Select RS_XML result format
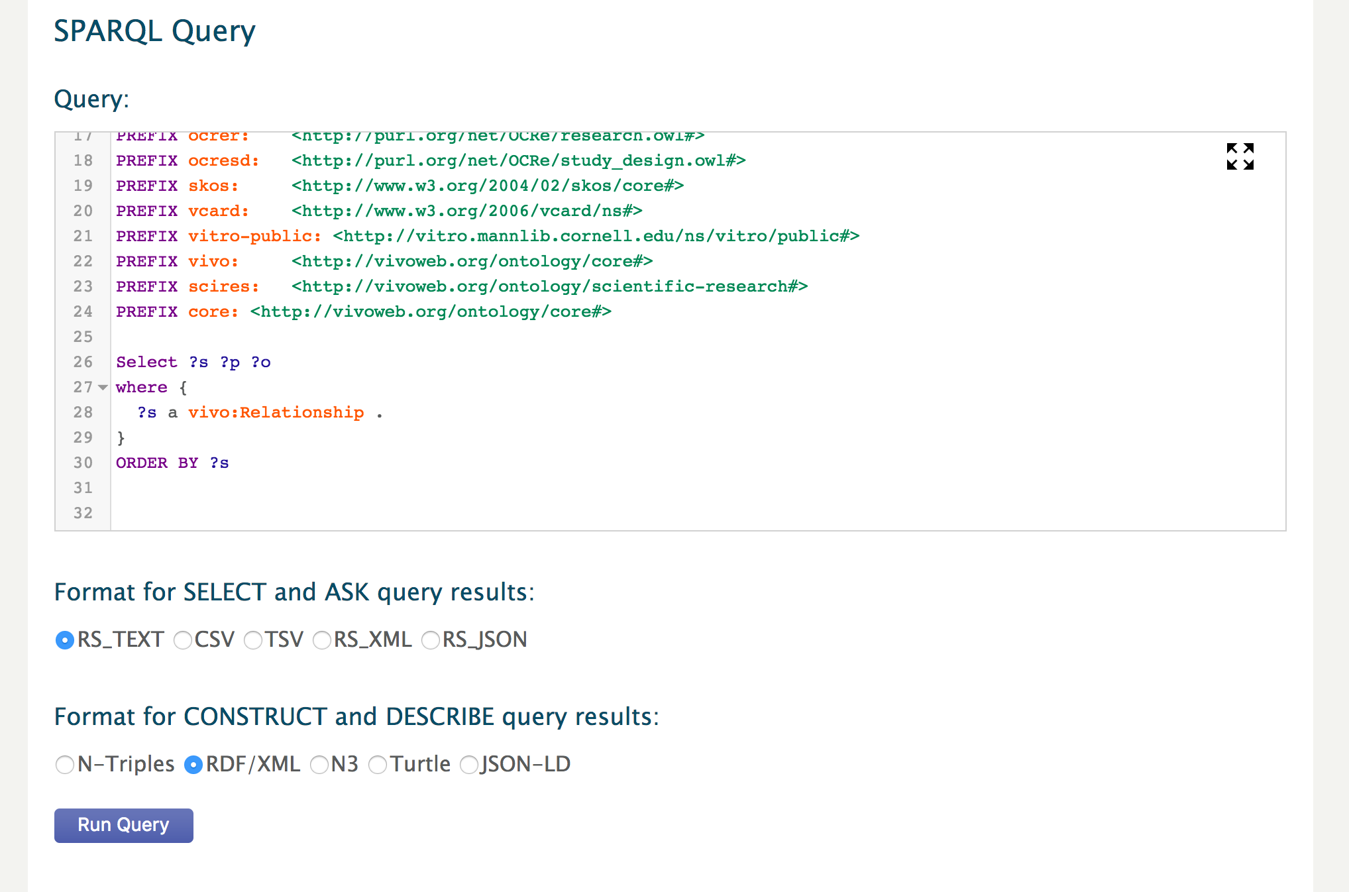The width and height of the screenshot is (1349, 892). [322, 640]
